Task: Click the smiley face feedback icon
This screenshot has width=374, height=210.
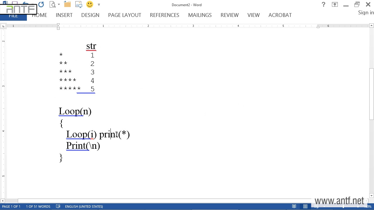Action: (x=90, y=5)
